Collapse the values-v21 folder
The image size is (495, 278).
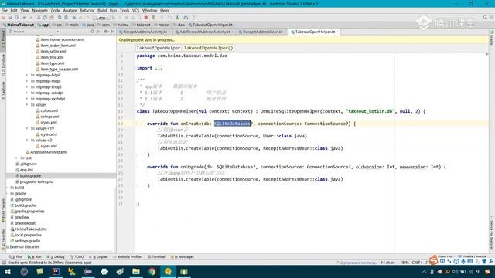27,141
